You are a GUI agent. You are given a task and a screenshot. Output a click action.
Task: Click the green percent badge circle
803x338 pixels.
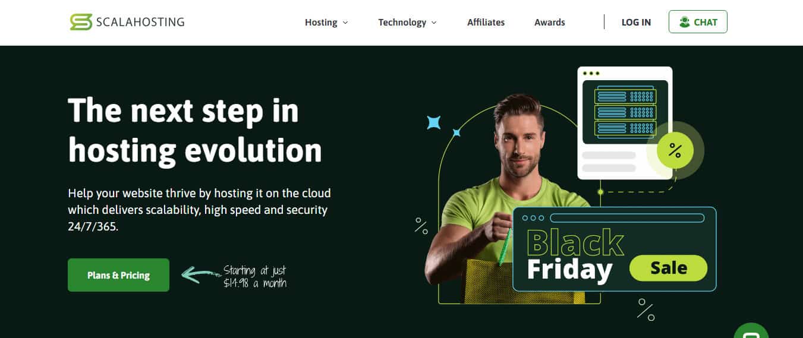coord(675,150)
